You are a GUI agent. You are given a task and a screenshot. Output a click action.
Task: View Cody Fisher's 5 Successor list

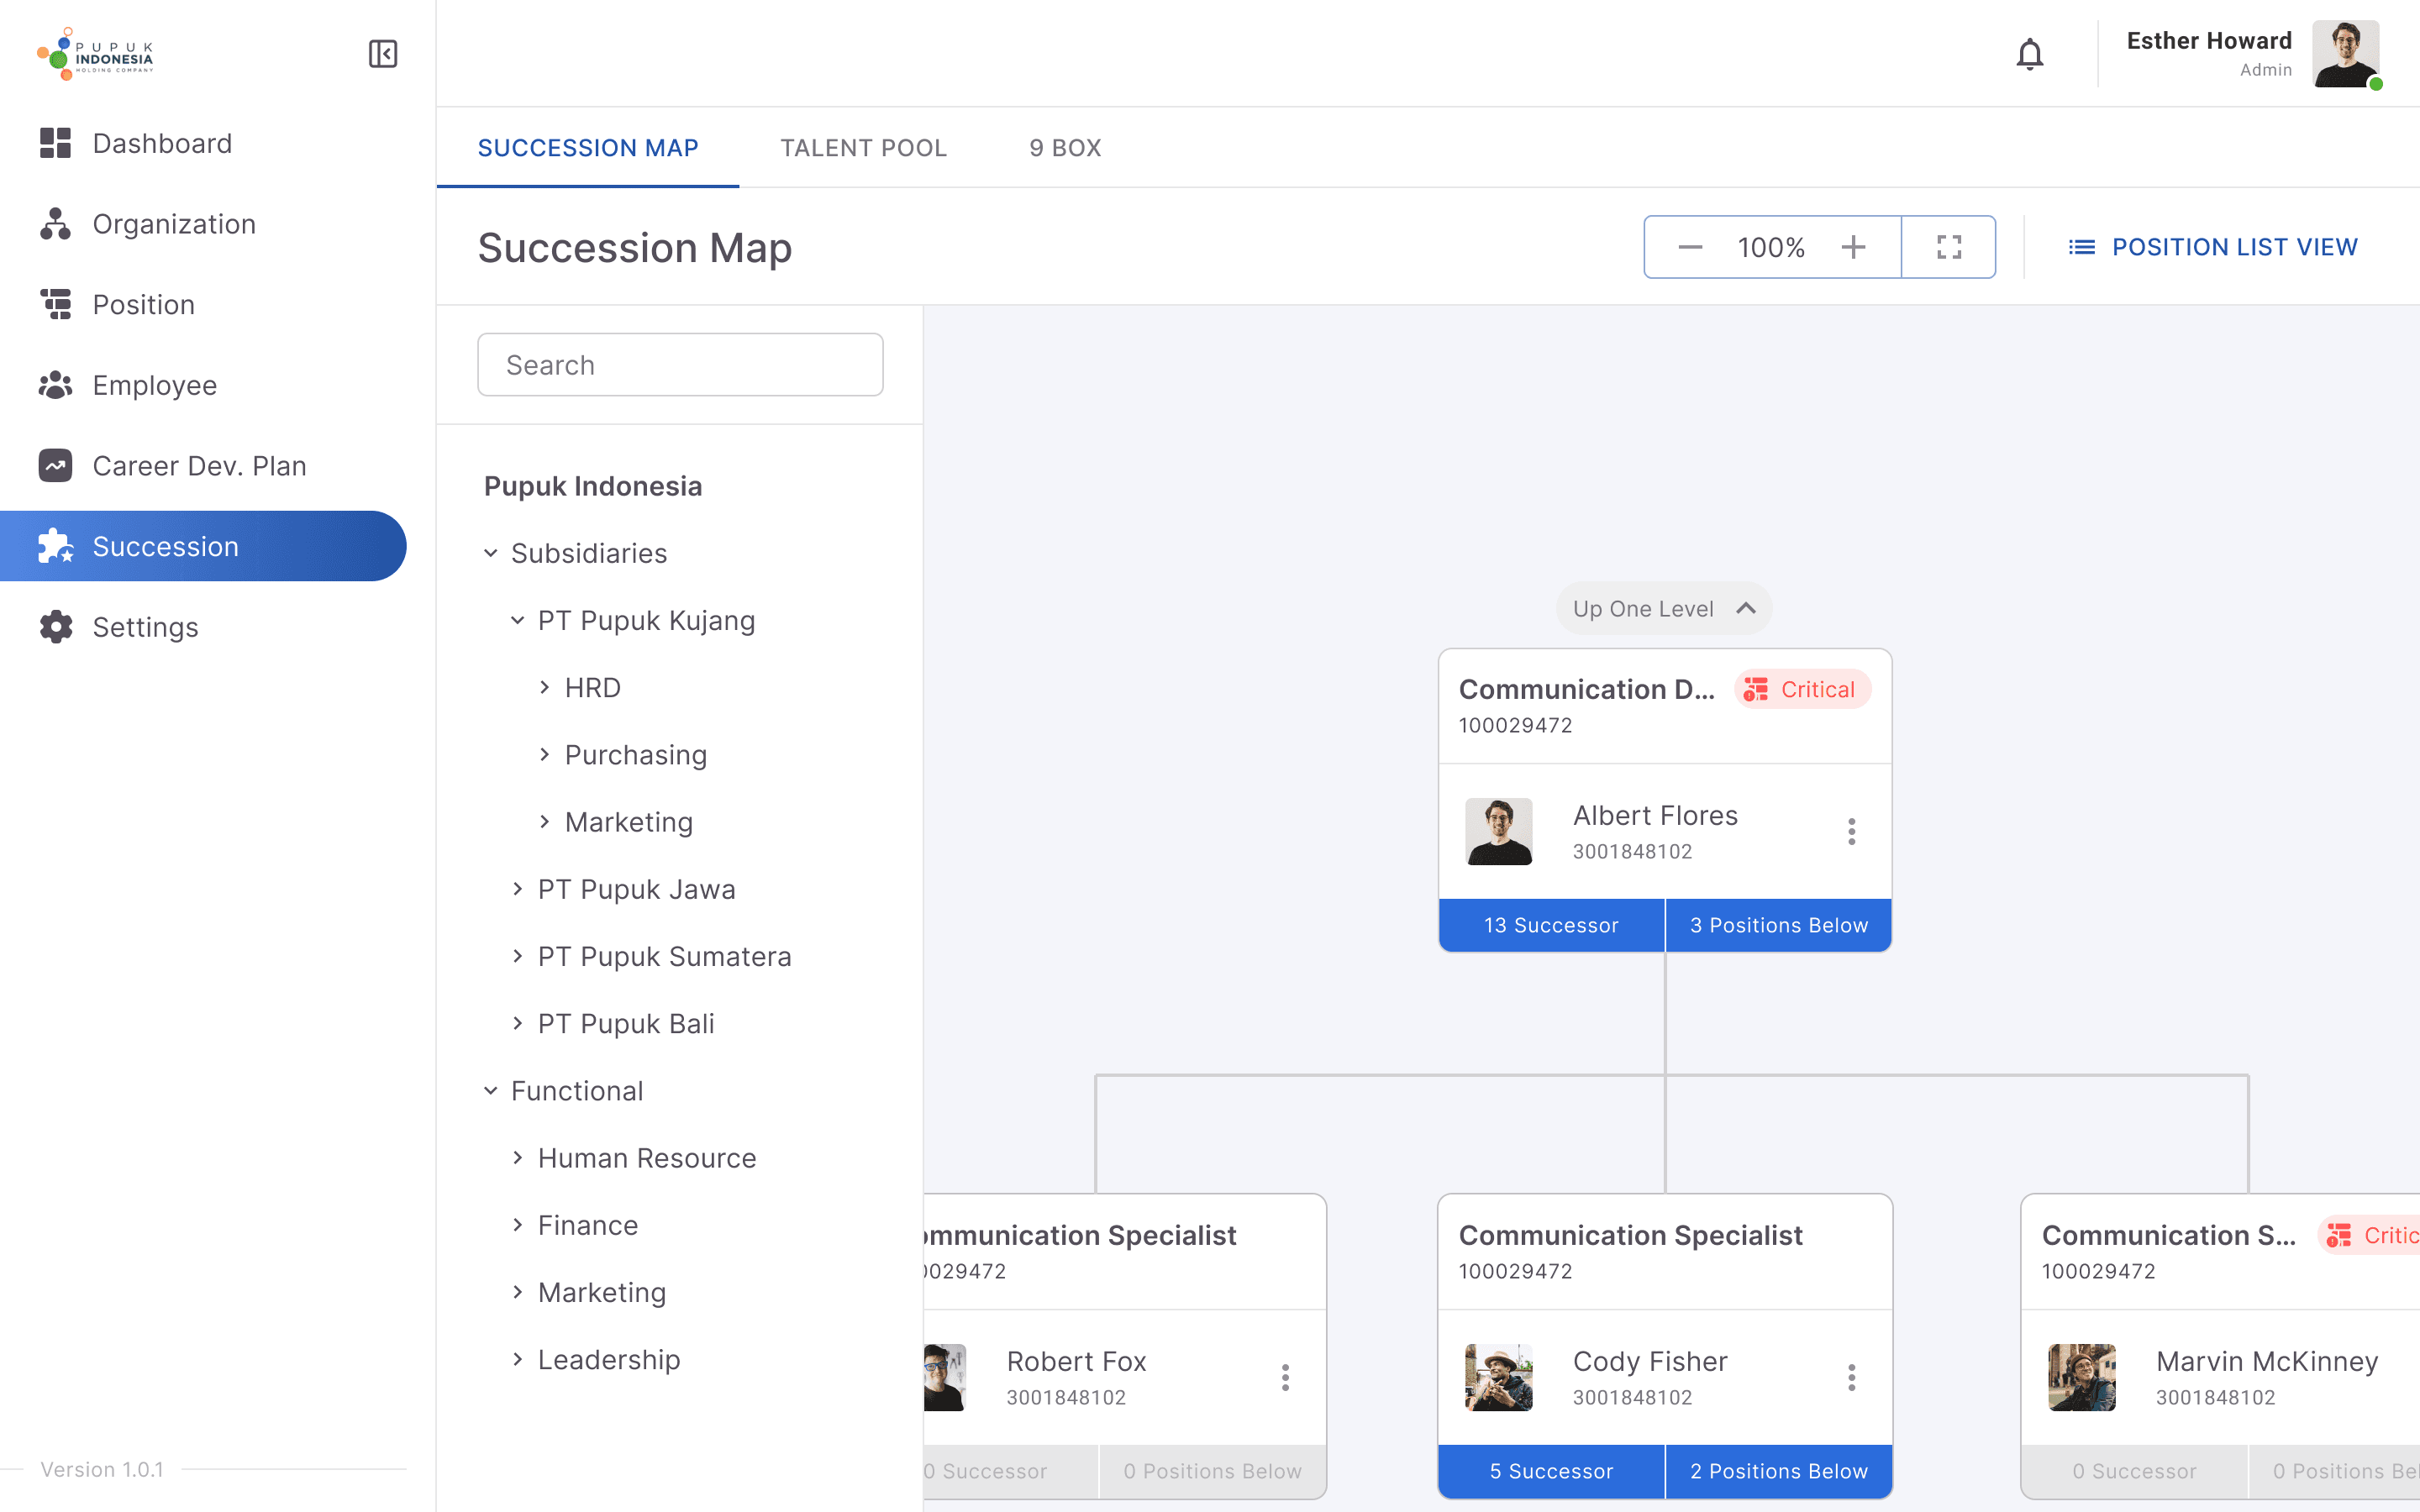coord(1551,1471)
